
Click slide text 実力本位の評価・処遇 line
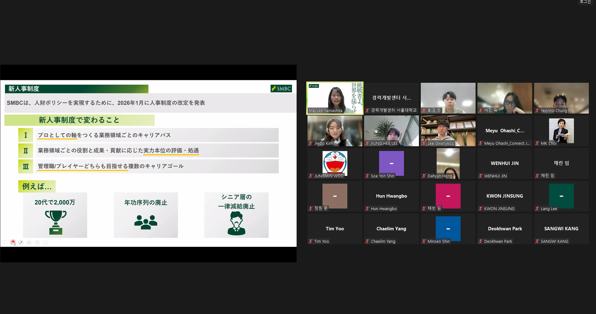coord(171,151)
